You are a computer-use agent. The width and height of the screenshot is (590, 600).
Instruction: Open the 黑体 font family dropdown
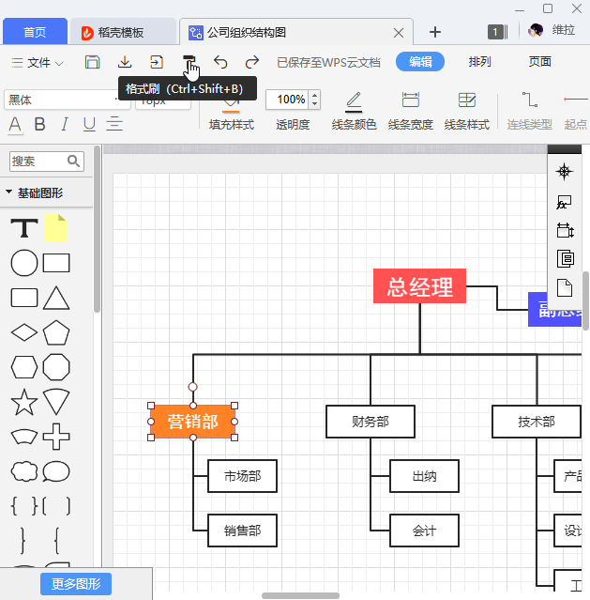[66, 100]
